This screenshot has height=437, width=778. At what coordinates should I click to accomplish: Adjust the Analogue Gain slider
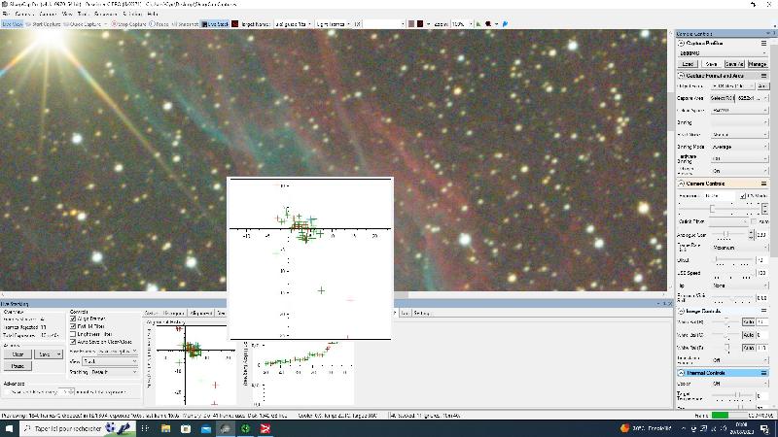(x=726, y=234)
